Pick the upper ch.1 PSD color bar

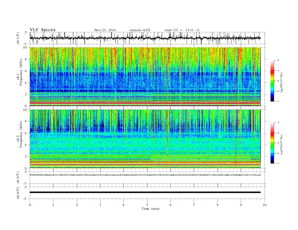(272, 81)
